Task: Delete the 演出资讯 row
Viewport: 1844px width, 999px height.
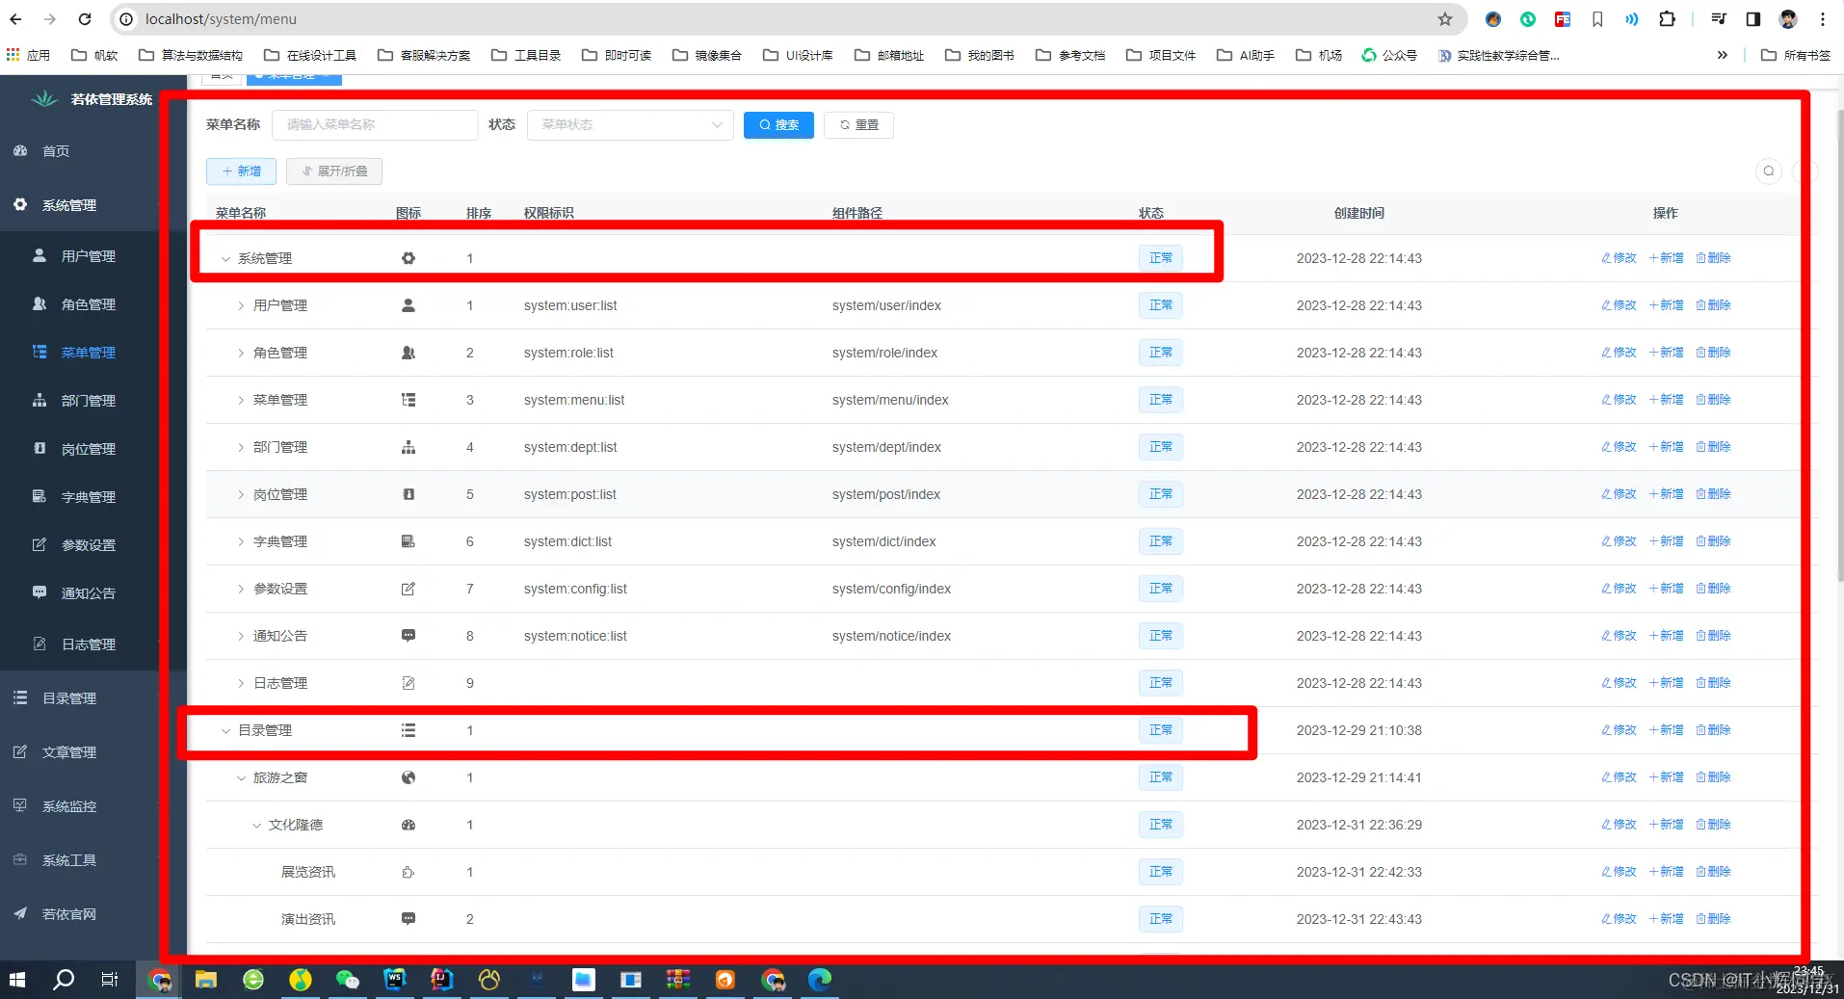Action: tap(1713, 919)
